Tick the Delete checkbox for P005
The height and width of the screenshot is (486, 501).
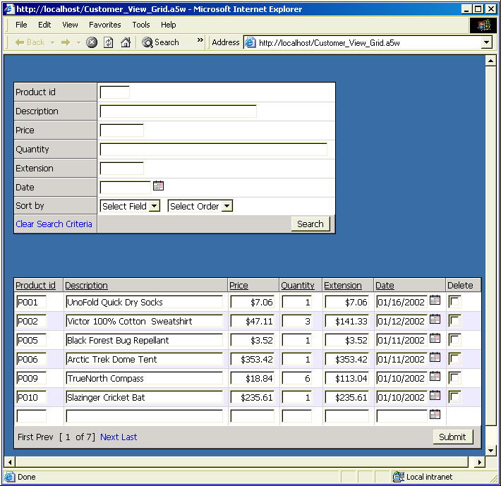click(454, 340)
